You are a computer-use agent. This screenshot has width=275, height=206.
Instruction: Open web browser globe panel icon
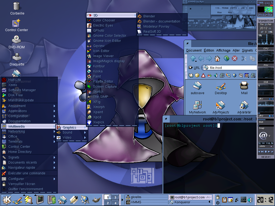(85, 200)
